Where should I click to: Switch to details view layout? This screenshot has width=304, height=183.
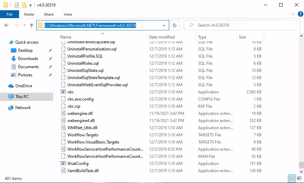[x=292, y=178]
